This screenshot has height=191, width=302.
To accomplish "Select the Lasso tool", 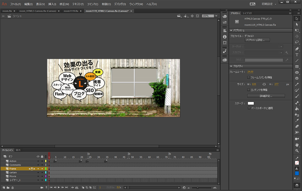I will pos(297,42).
